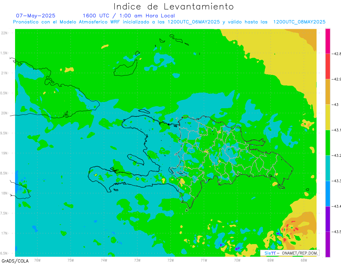Click the '22N' latitude label
Screen dimensions: 341x264
click(x=5, y=33)
